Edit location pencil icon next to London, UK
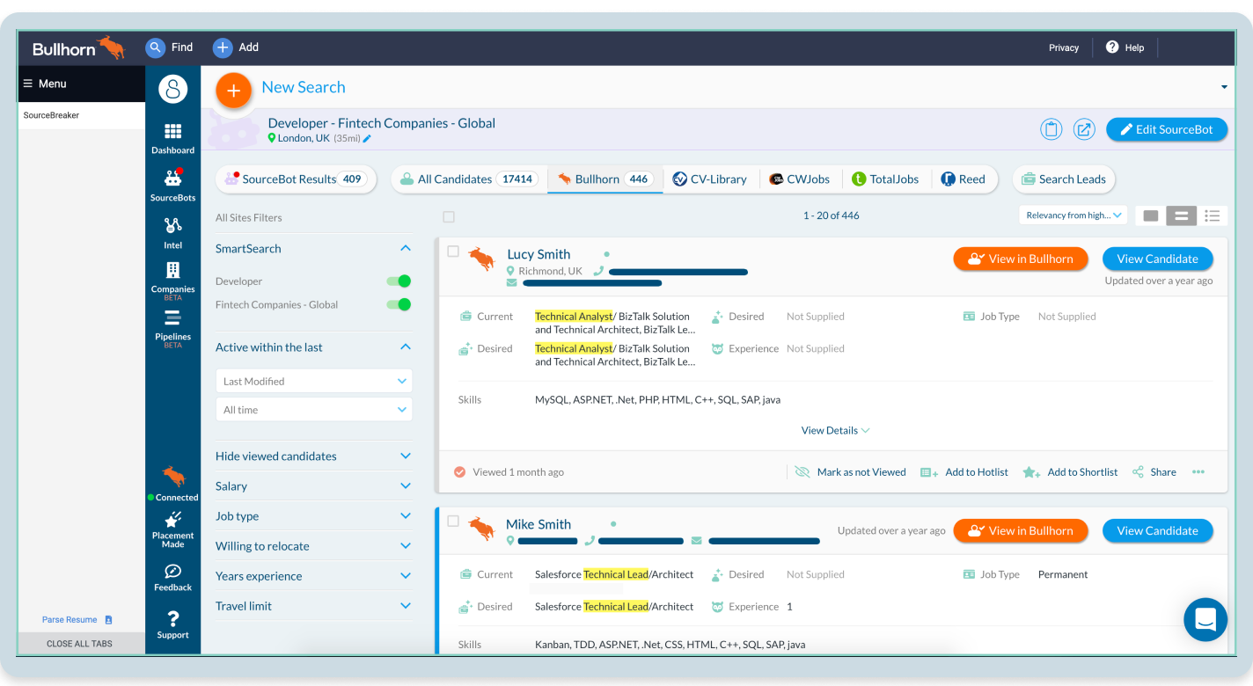Viewport: 1253px width, 686px height. (x=367, y=139)
